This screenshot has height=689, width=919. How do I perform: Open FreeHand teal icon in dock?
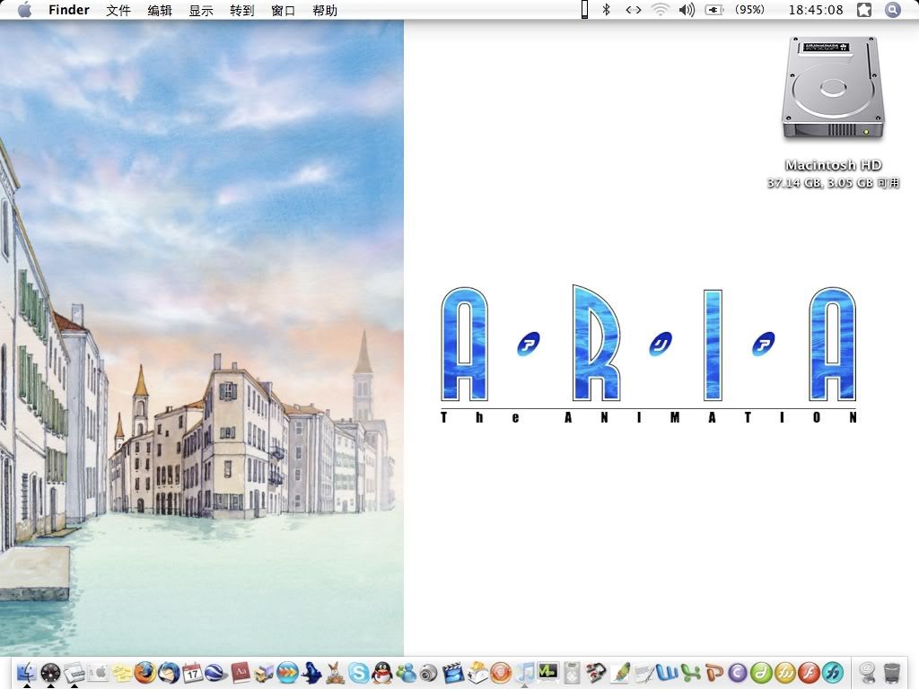point(833,673)
